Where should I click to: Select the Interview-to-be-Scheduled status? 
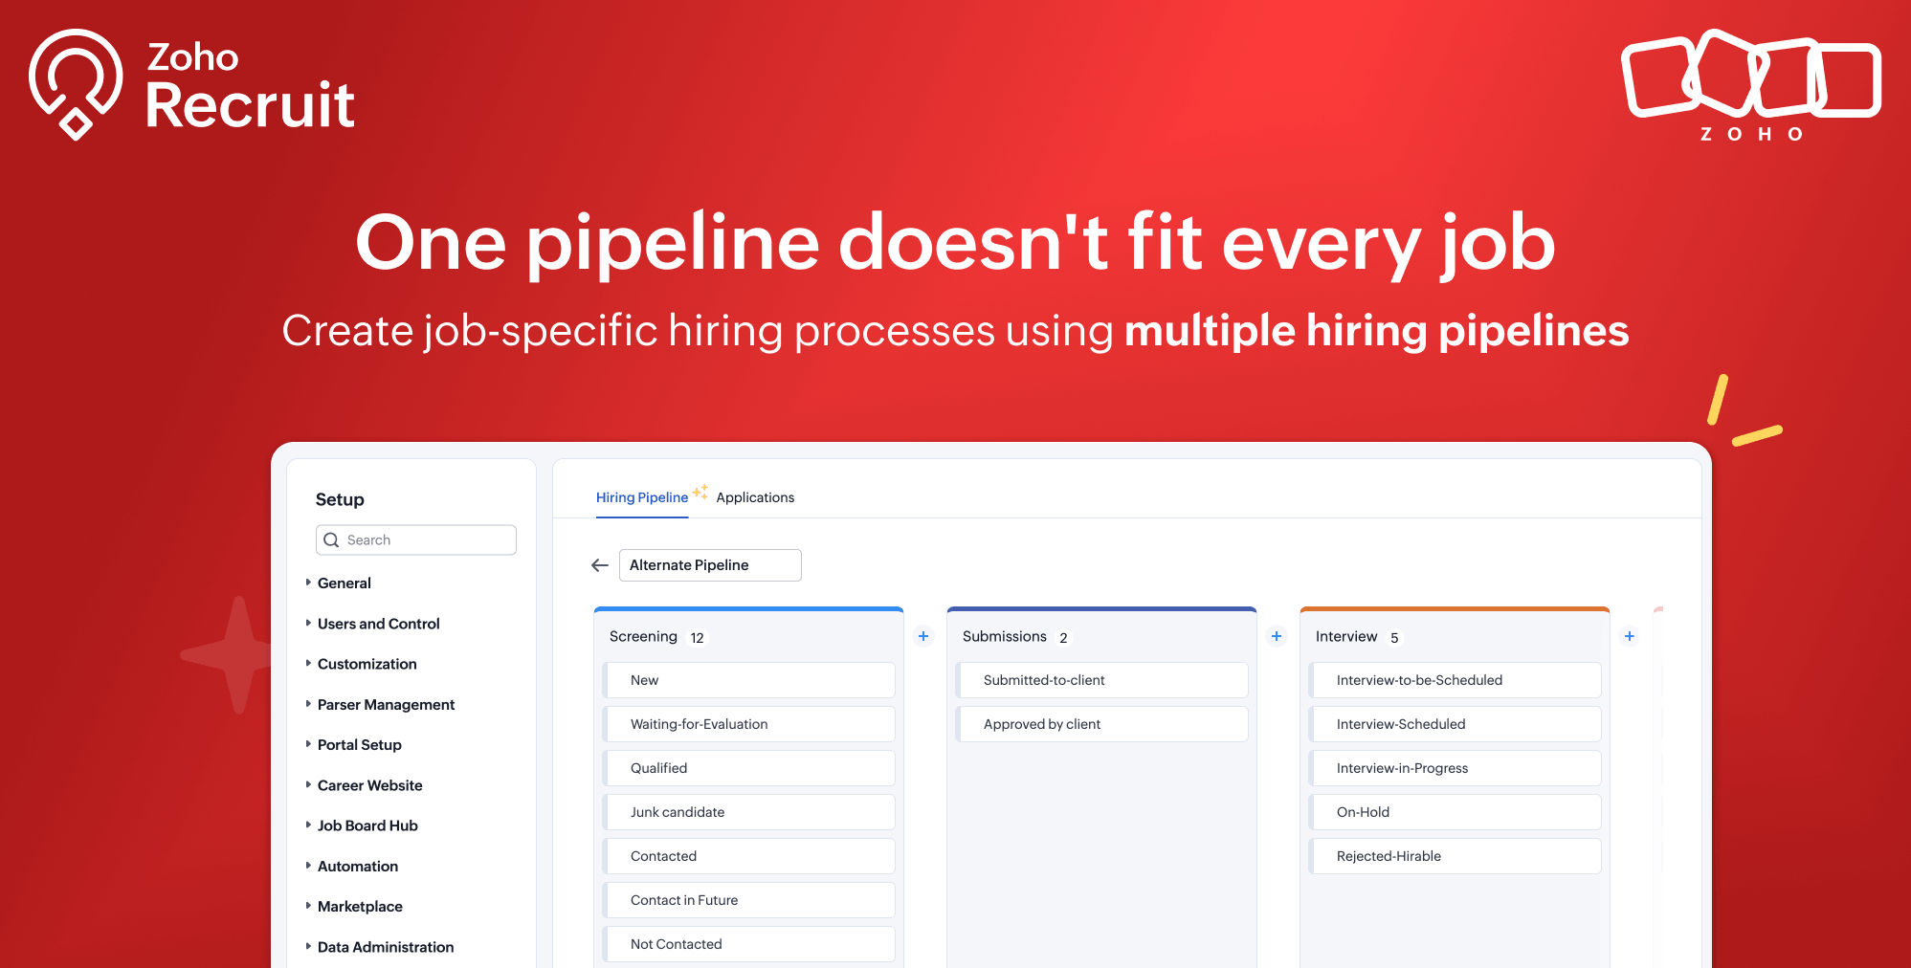(1455, 680)
